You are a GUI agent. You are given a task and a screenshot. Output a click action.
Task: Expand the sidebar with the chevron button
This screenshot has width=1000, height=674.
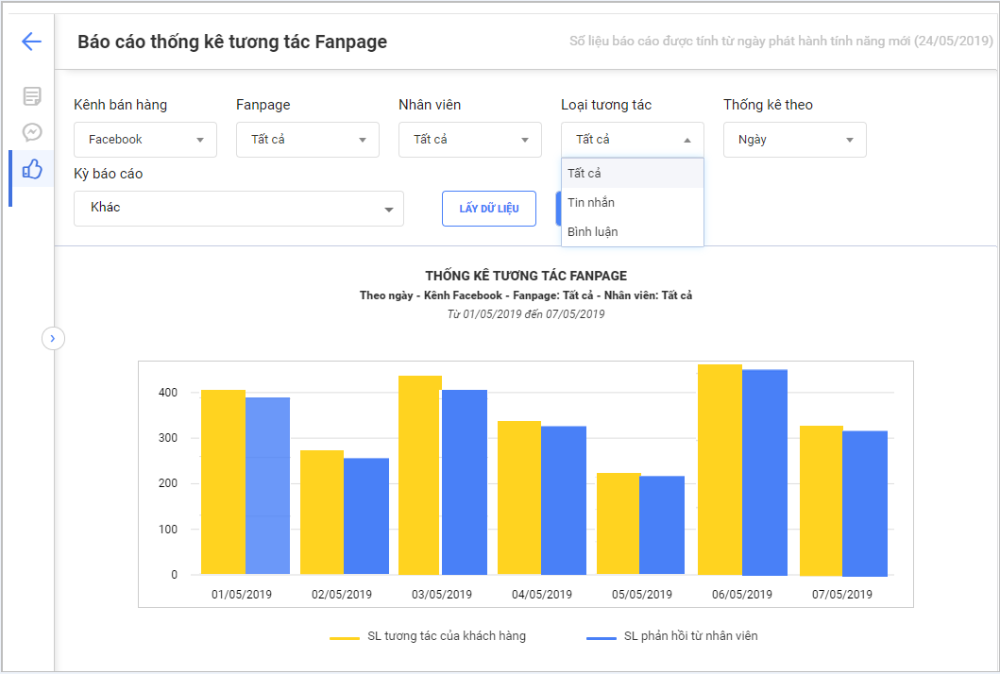(x=53, y=338)
